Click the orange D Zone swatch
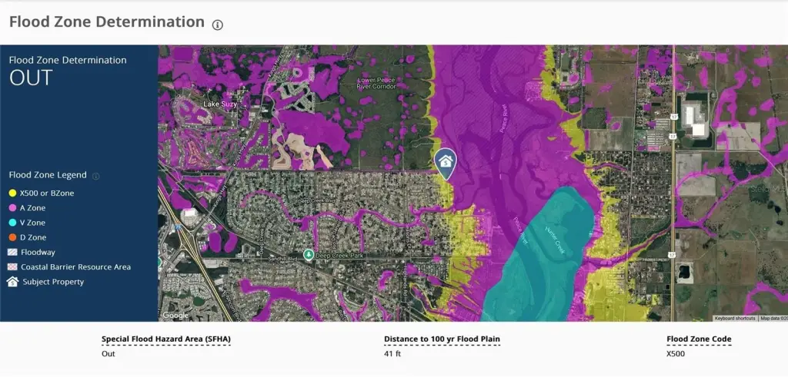Image resolution: width=788 pixels, height=377 pixels. (x=12, y=237)
